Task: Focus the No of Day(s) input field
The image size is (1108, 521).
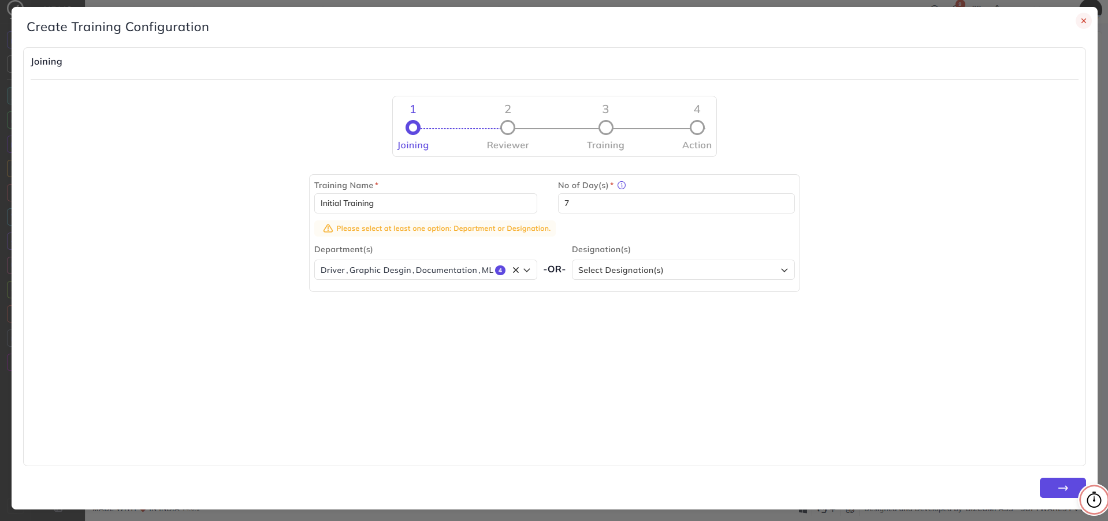Action: (x=676, y=203)
